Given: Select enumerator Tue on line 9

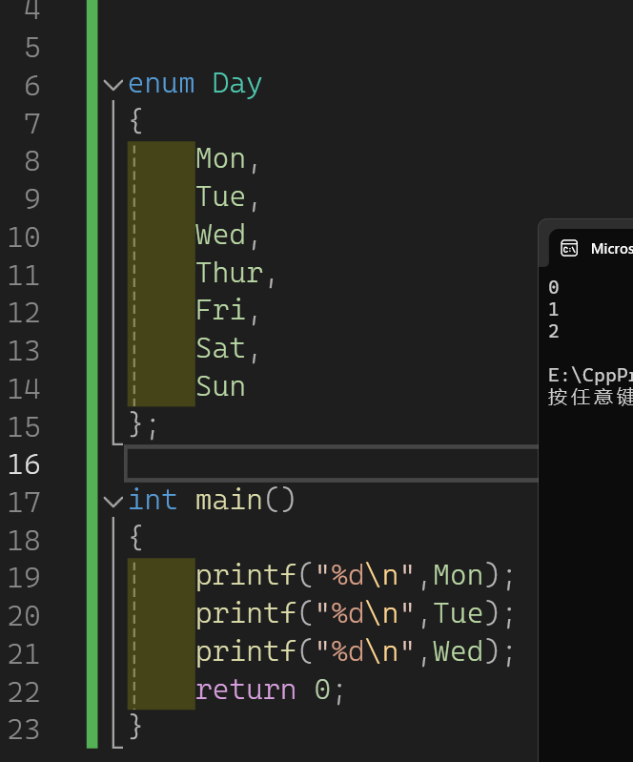Looking at the screenshot, I should 220,196.
